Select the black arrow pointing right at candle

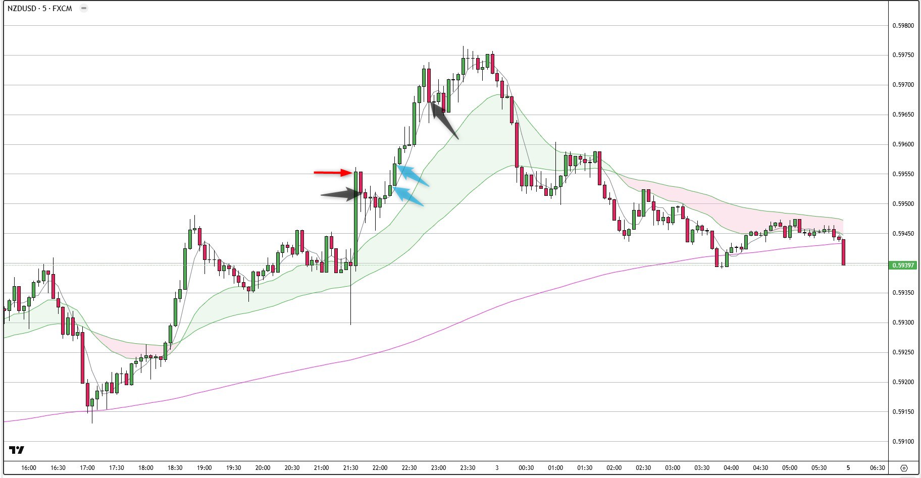pos(341,194)
